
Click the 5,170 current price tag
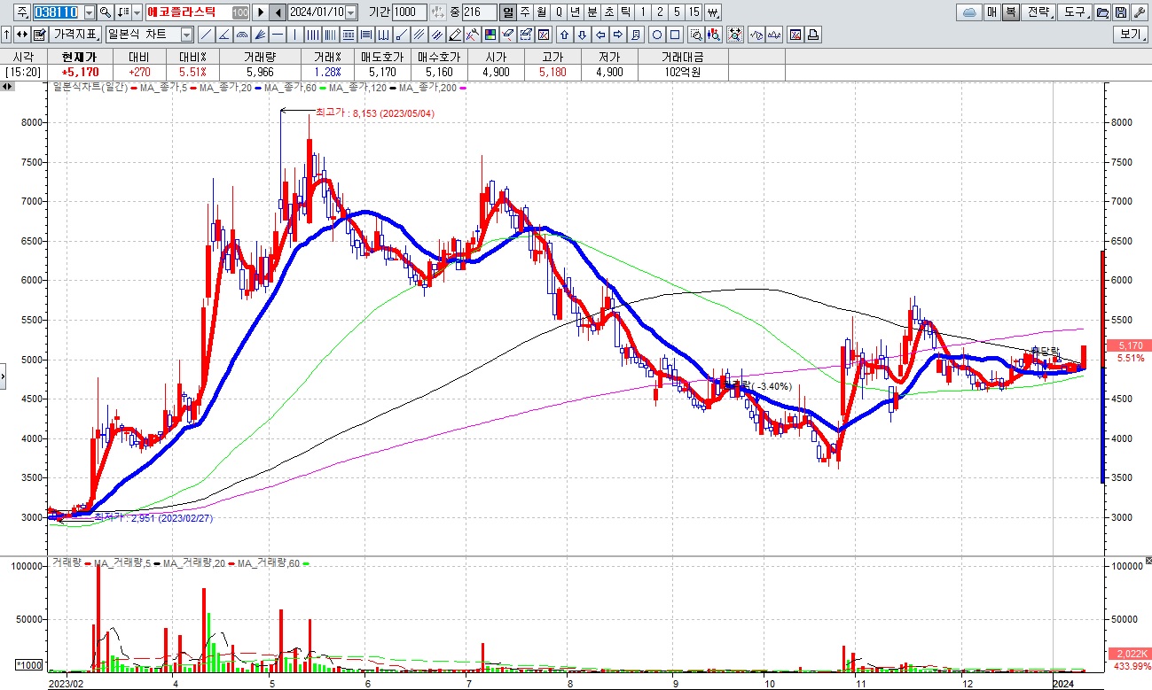[x=1130, y=345]
